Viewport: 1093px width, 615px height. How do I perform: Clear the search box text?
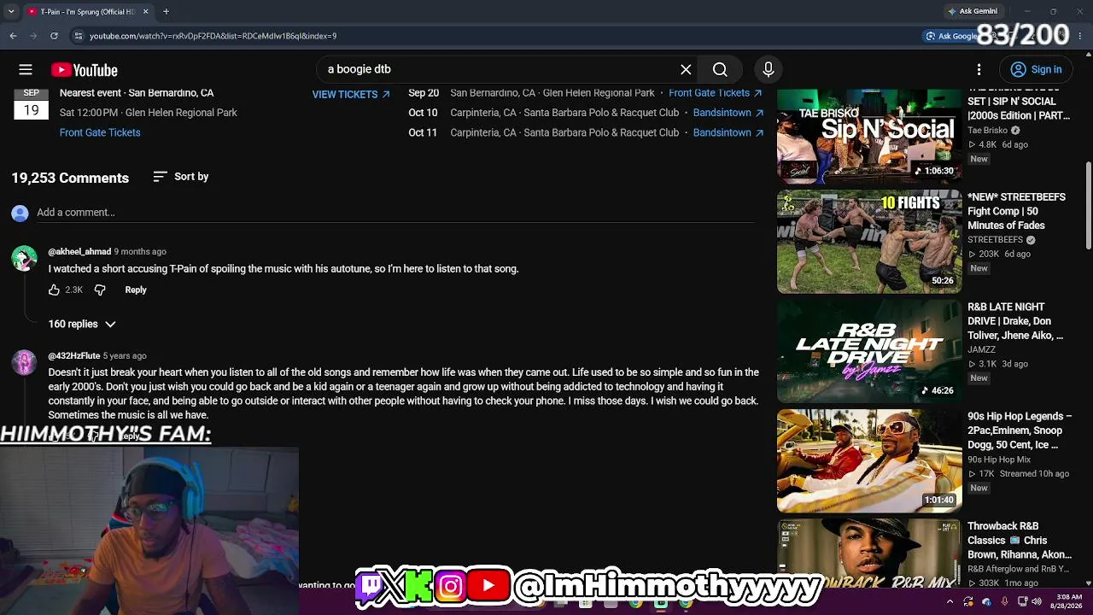pyautogui.click(x=686, y=69)
